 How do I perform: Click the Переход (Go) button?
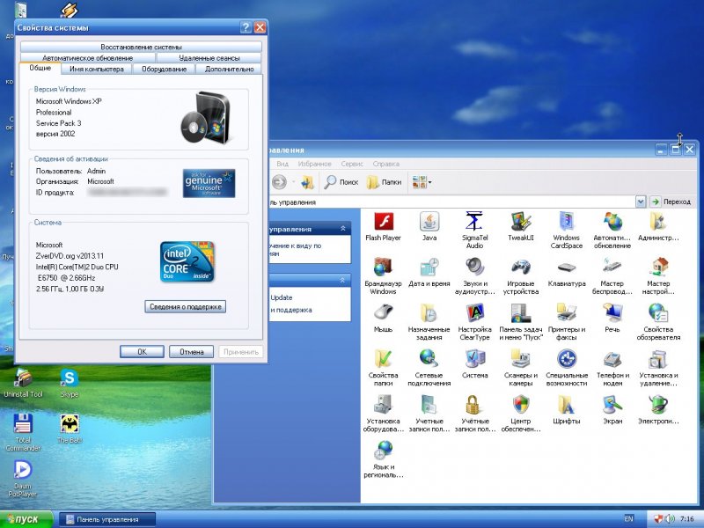click(x=671, y=202)
